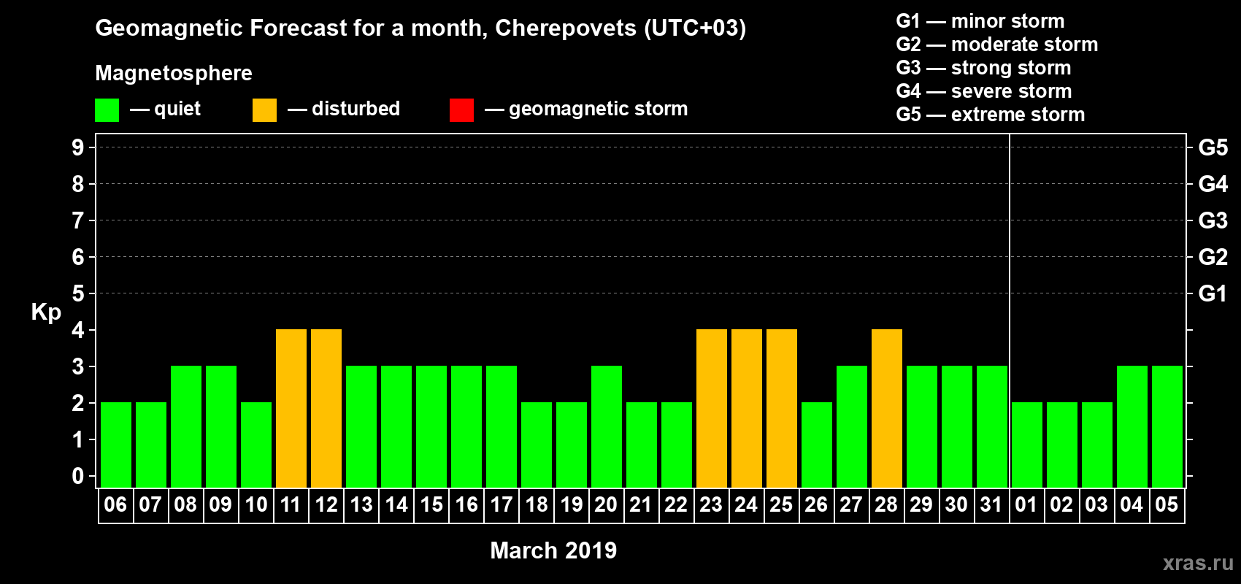The height and width of the screenshot is (584, 1241).
Task: Click the 'G2 — moderate storm' legend line
Action: [x=997, y=45]
